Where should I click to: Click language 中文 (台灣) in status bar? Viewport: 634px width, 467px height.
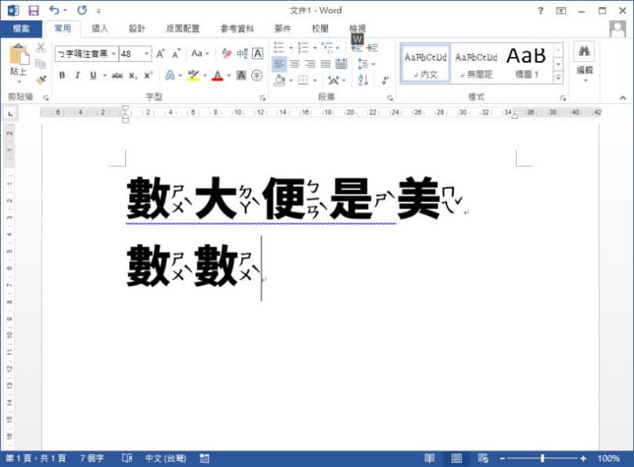[x=166, y=458]
